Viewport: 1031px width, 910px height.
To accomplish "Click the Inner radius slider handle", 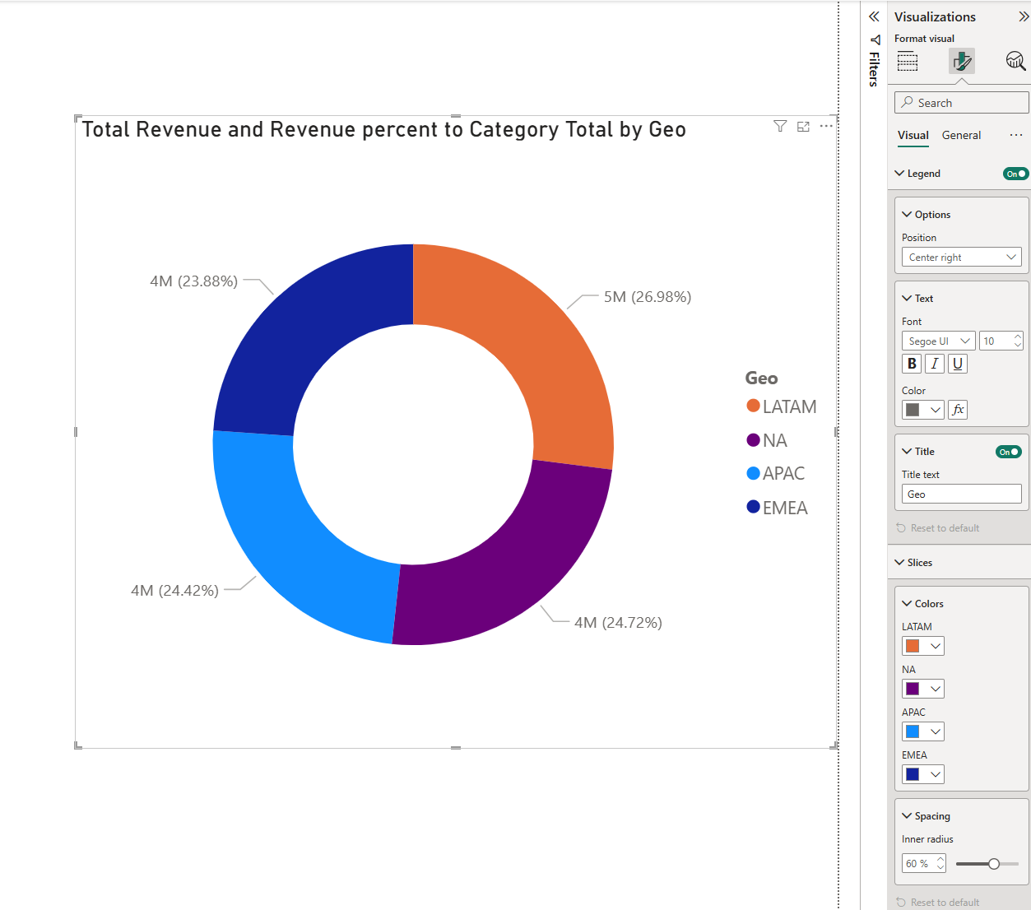I will tap(994, 864).
